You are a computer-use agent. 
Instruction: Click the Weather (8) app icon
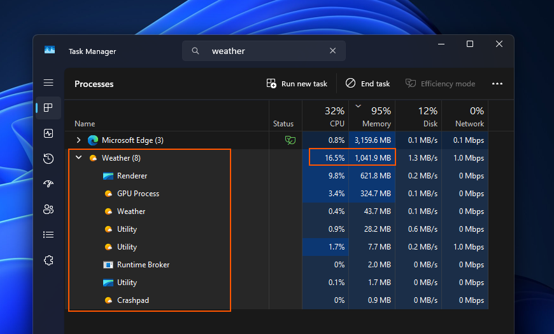pos(93,158)
